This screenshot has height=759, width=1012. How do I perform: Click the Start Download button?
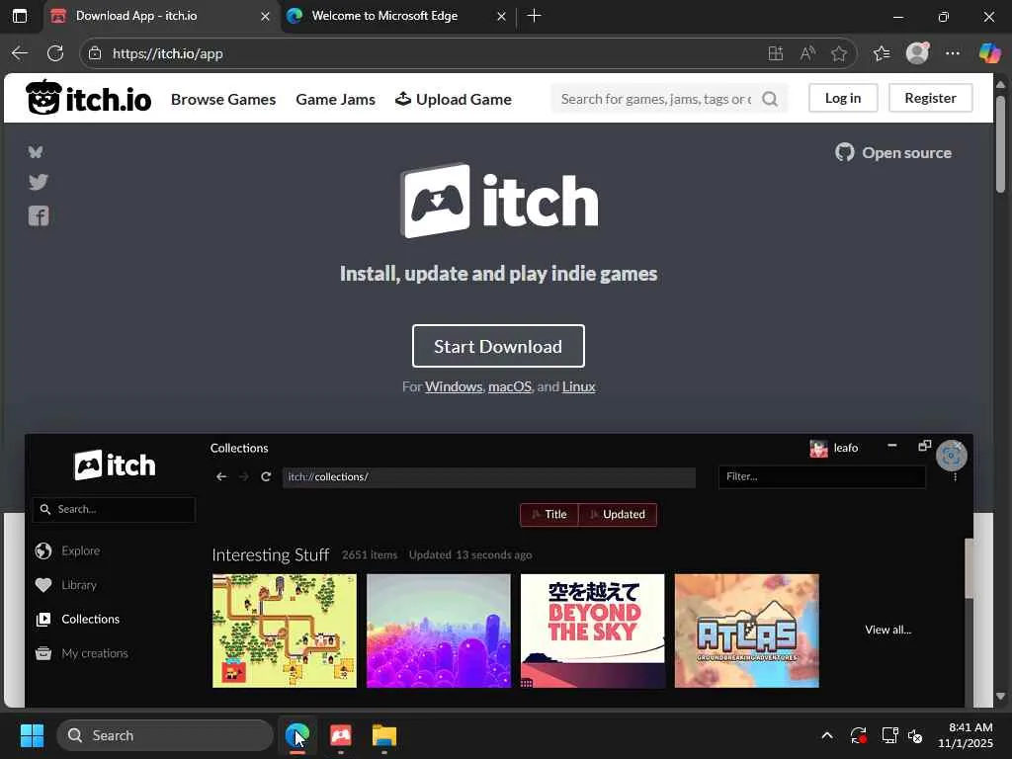pos(498,346)
